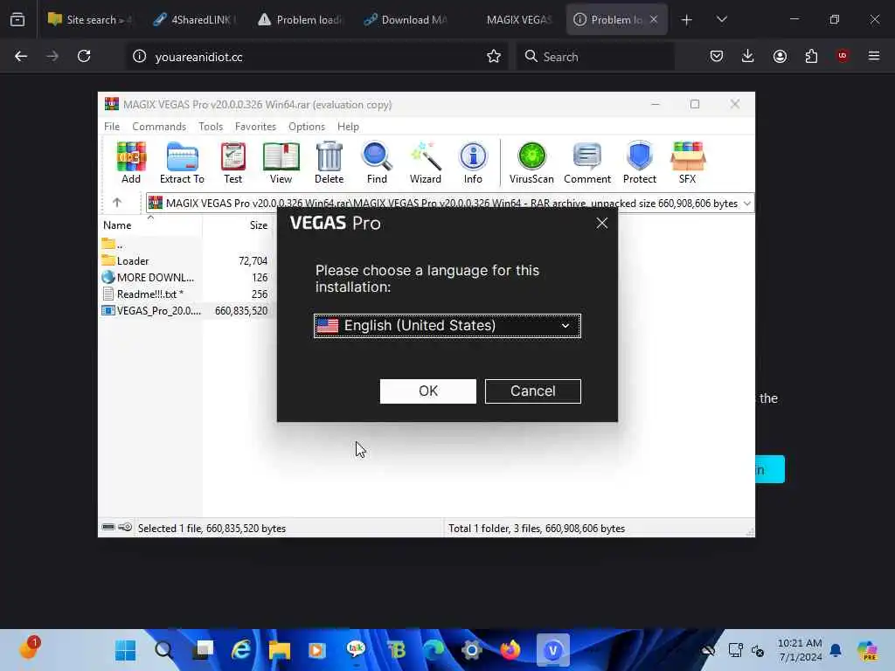The height and width of the screenshot is (671, 895).
Task: Open the Find magnifier tool
Action: pyautogui.click(x=377, y=163)
